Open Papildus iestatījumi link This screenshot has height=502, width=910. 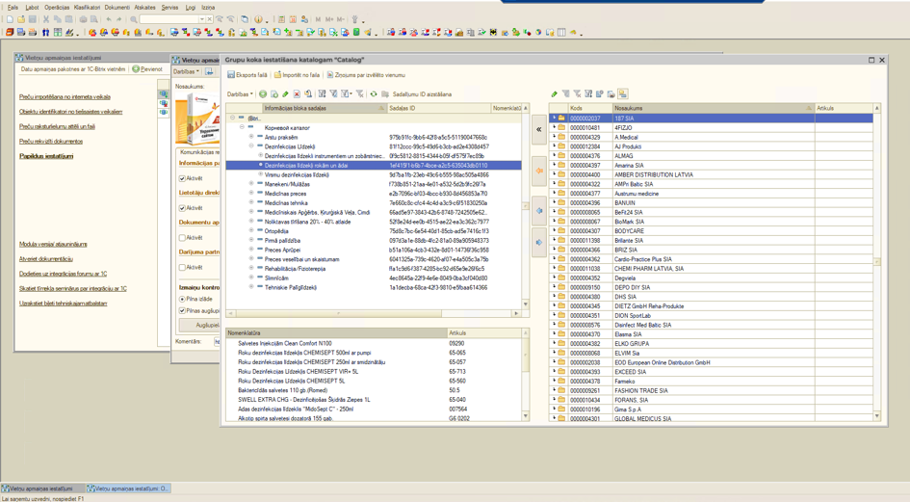[46, 156]
